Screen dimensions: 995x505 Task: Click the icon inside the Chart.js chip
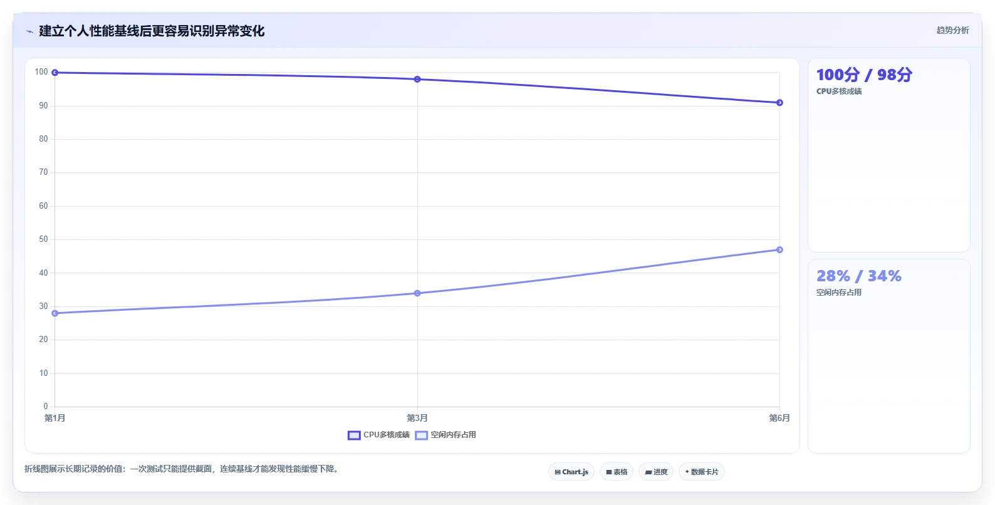(558, 472)
